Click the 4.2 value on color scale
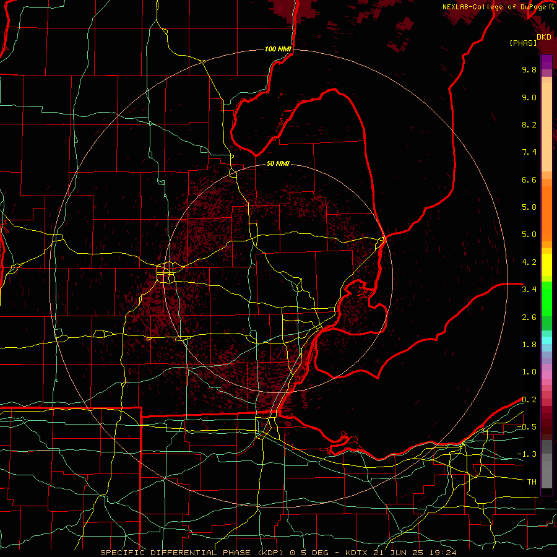557x557 pixels. point(529,262)
